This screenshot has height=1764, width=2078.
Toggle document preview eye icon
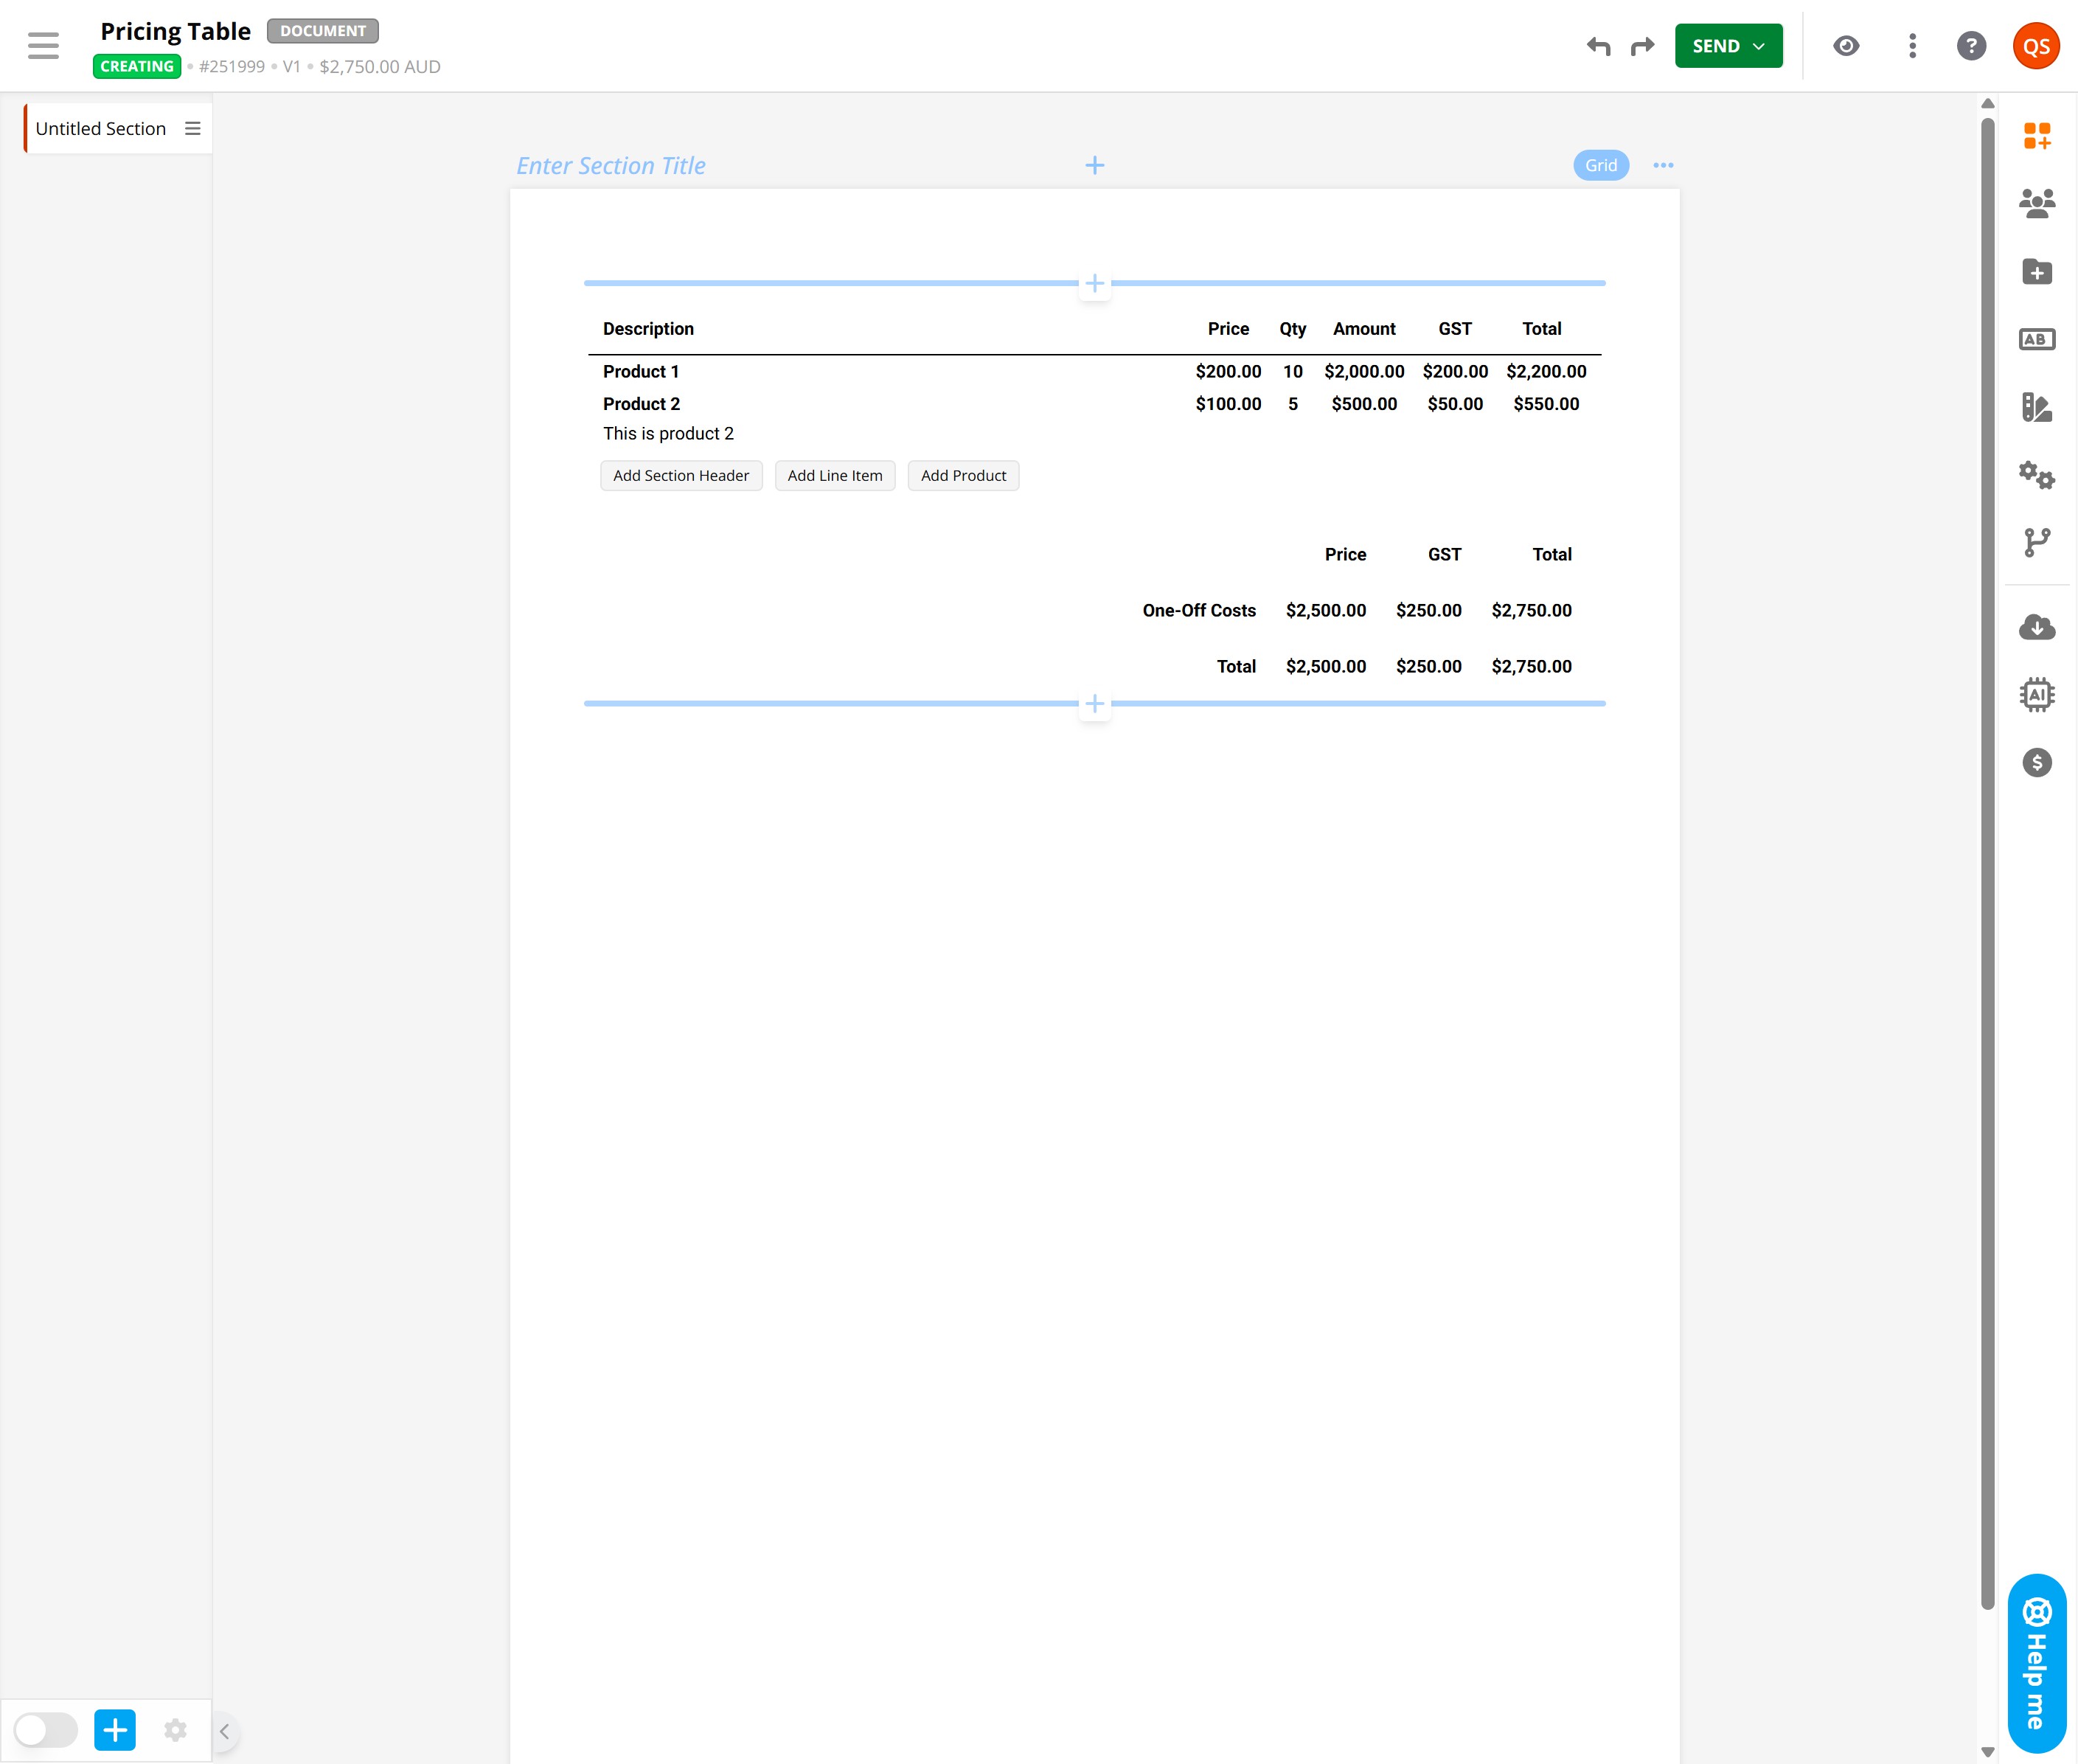point(1846,46)
